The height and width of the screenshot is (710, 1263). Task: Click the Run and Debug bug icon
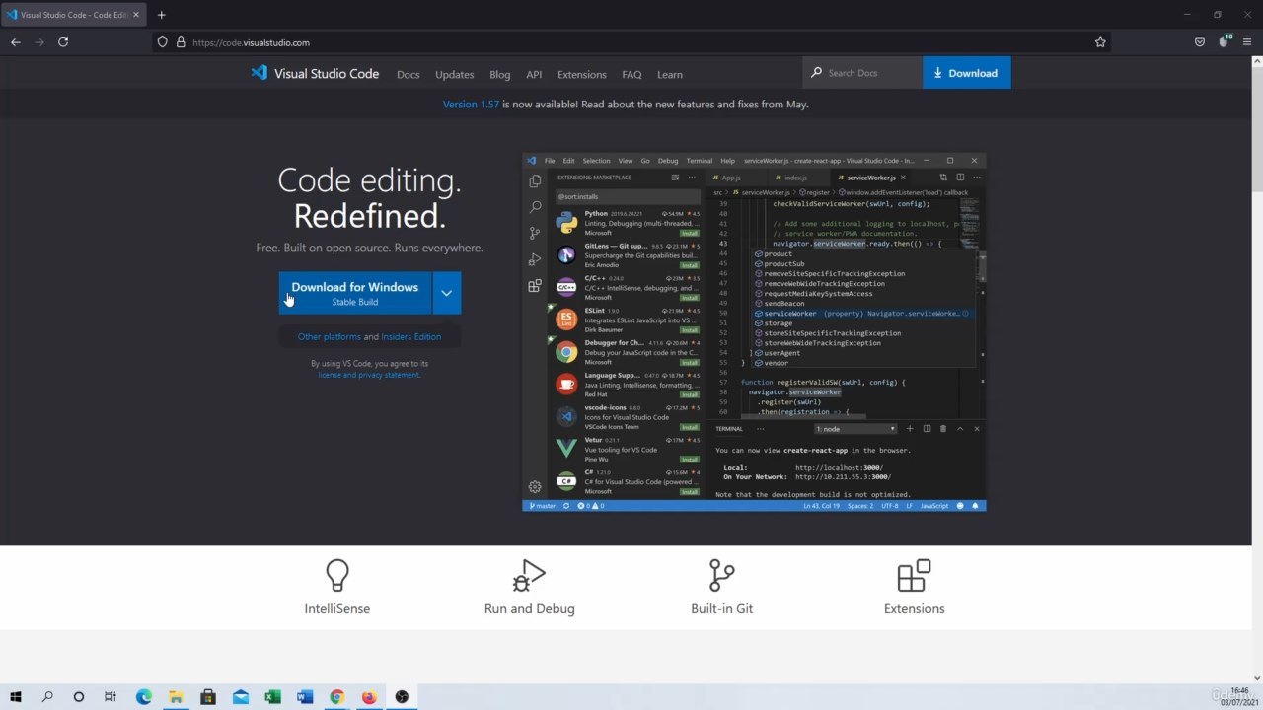point(529,576)
